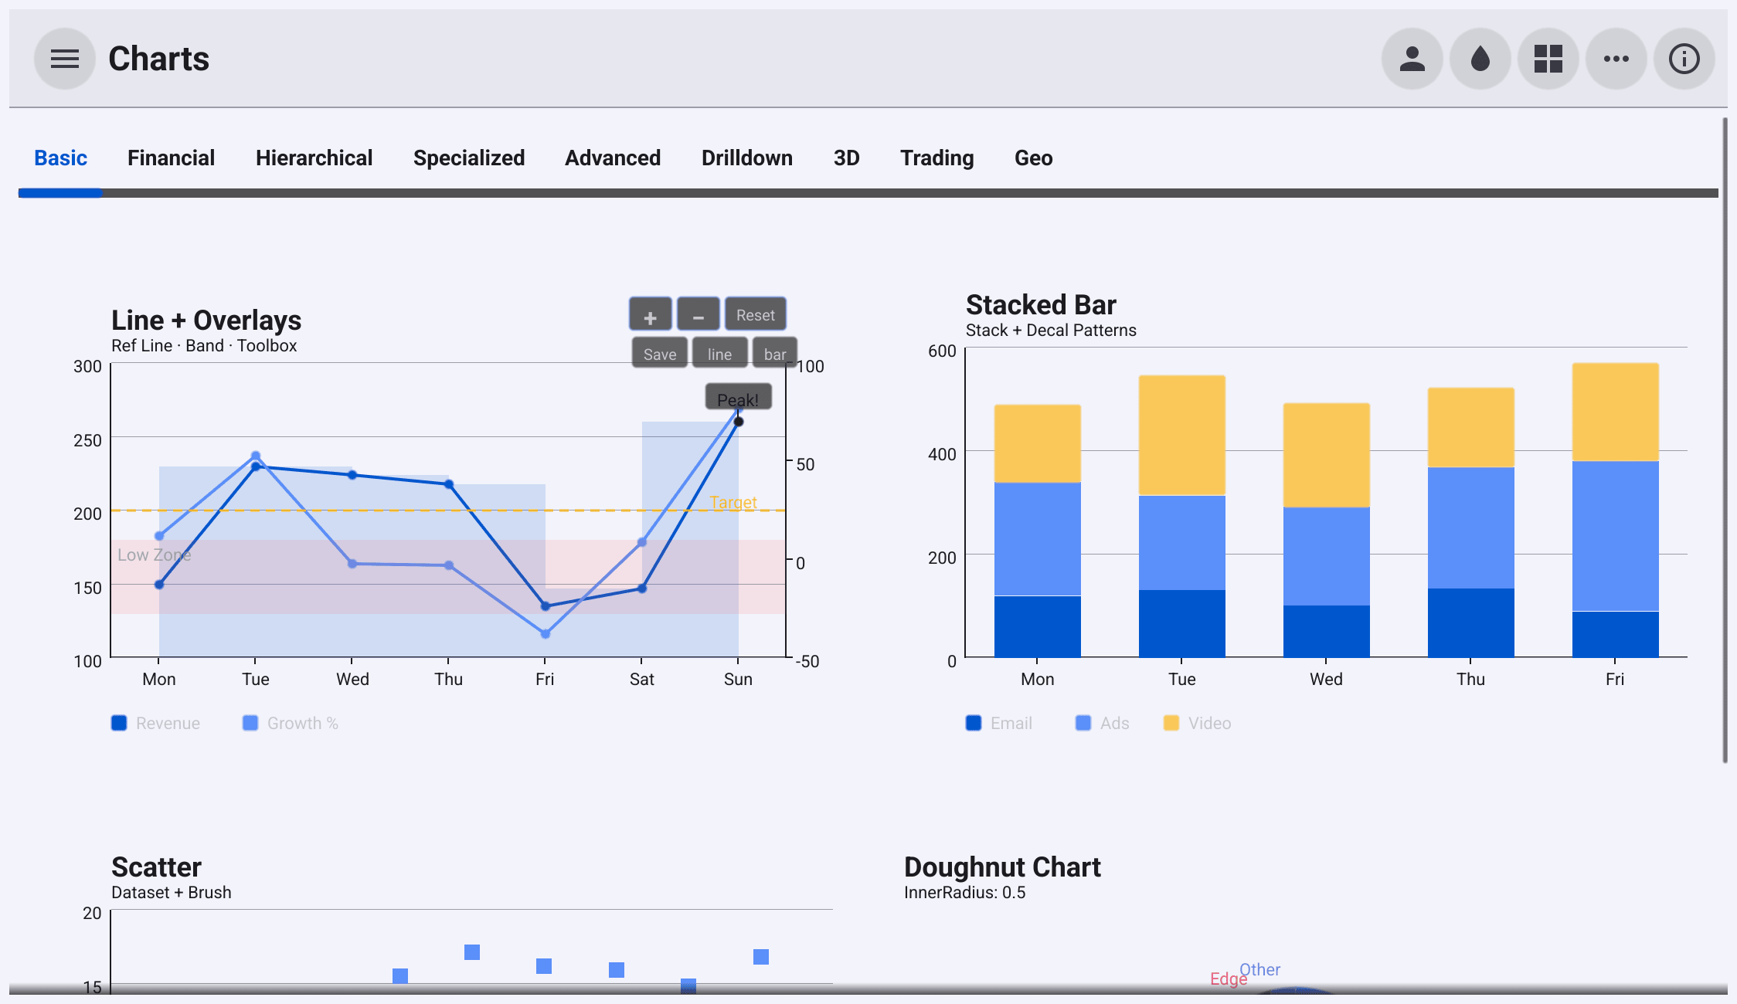The height and width of the screenshot is (1004, 1737).
Task: Select the Drilldown tab
Action: point(747,158)
